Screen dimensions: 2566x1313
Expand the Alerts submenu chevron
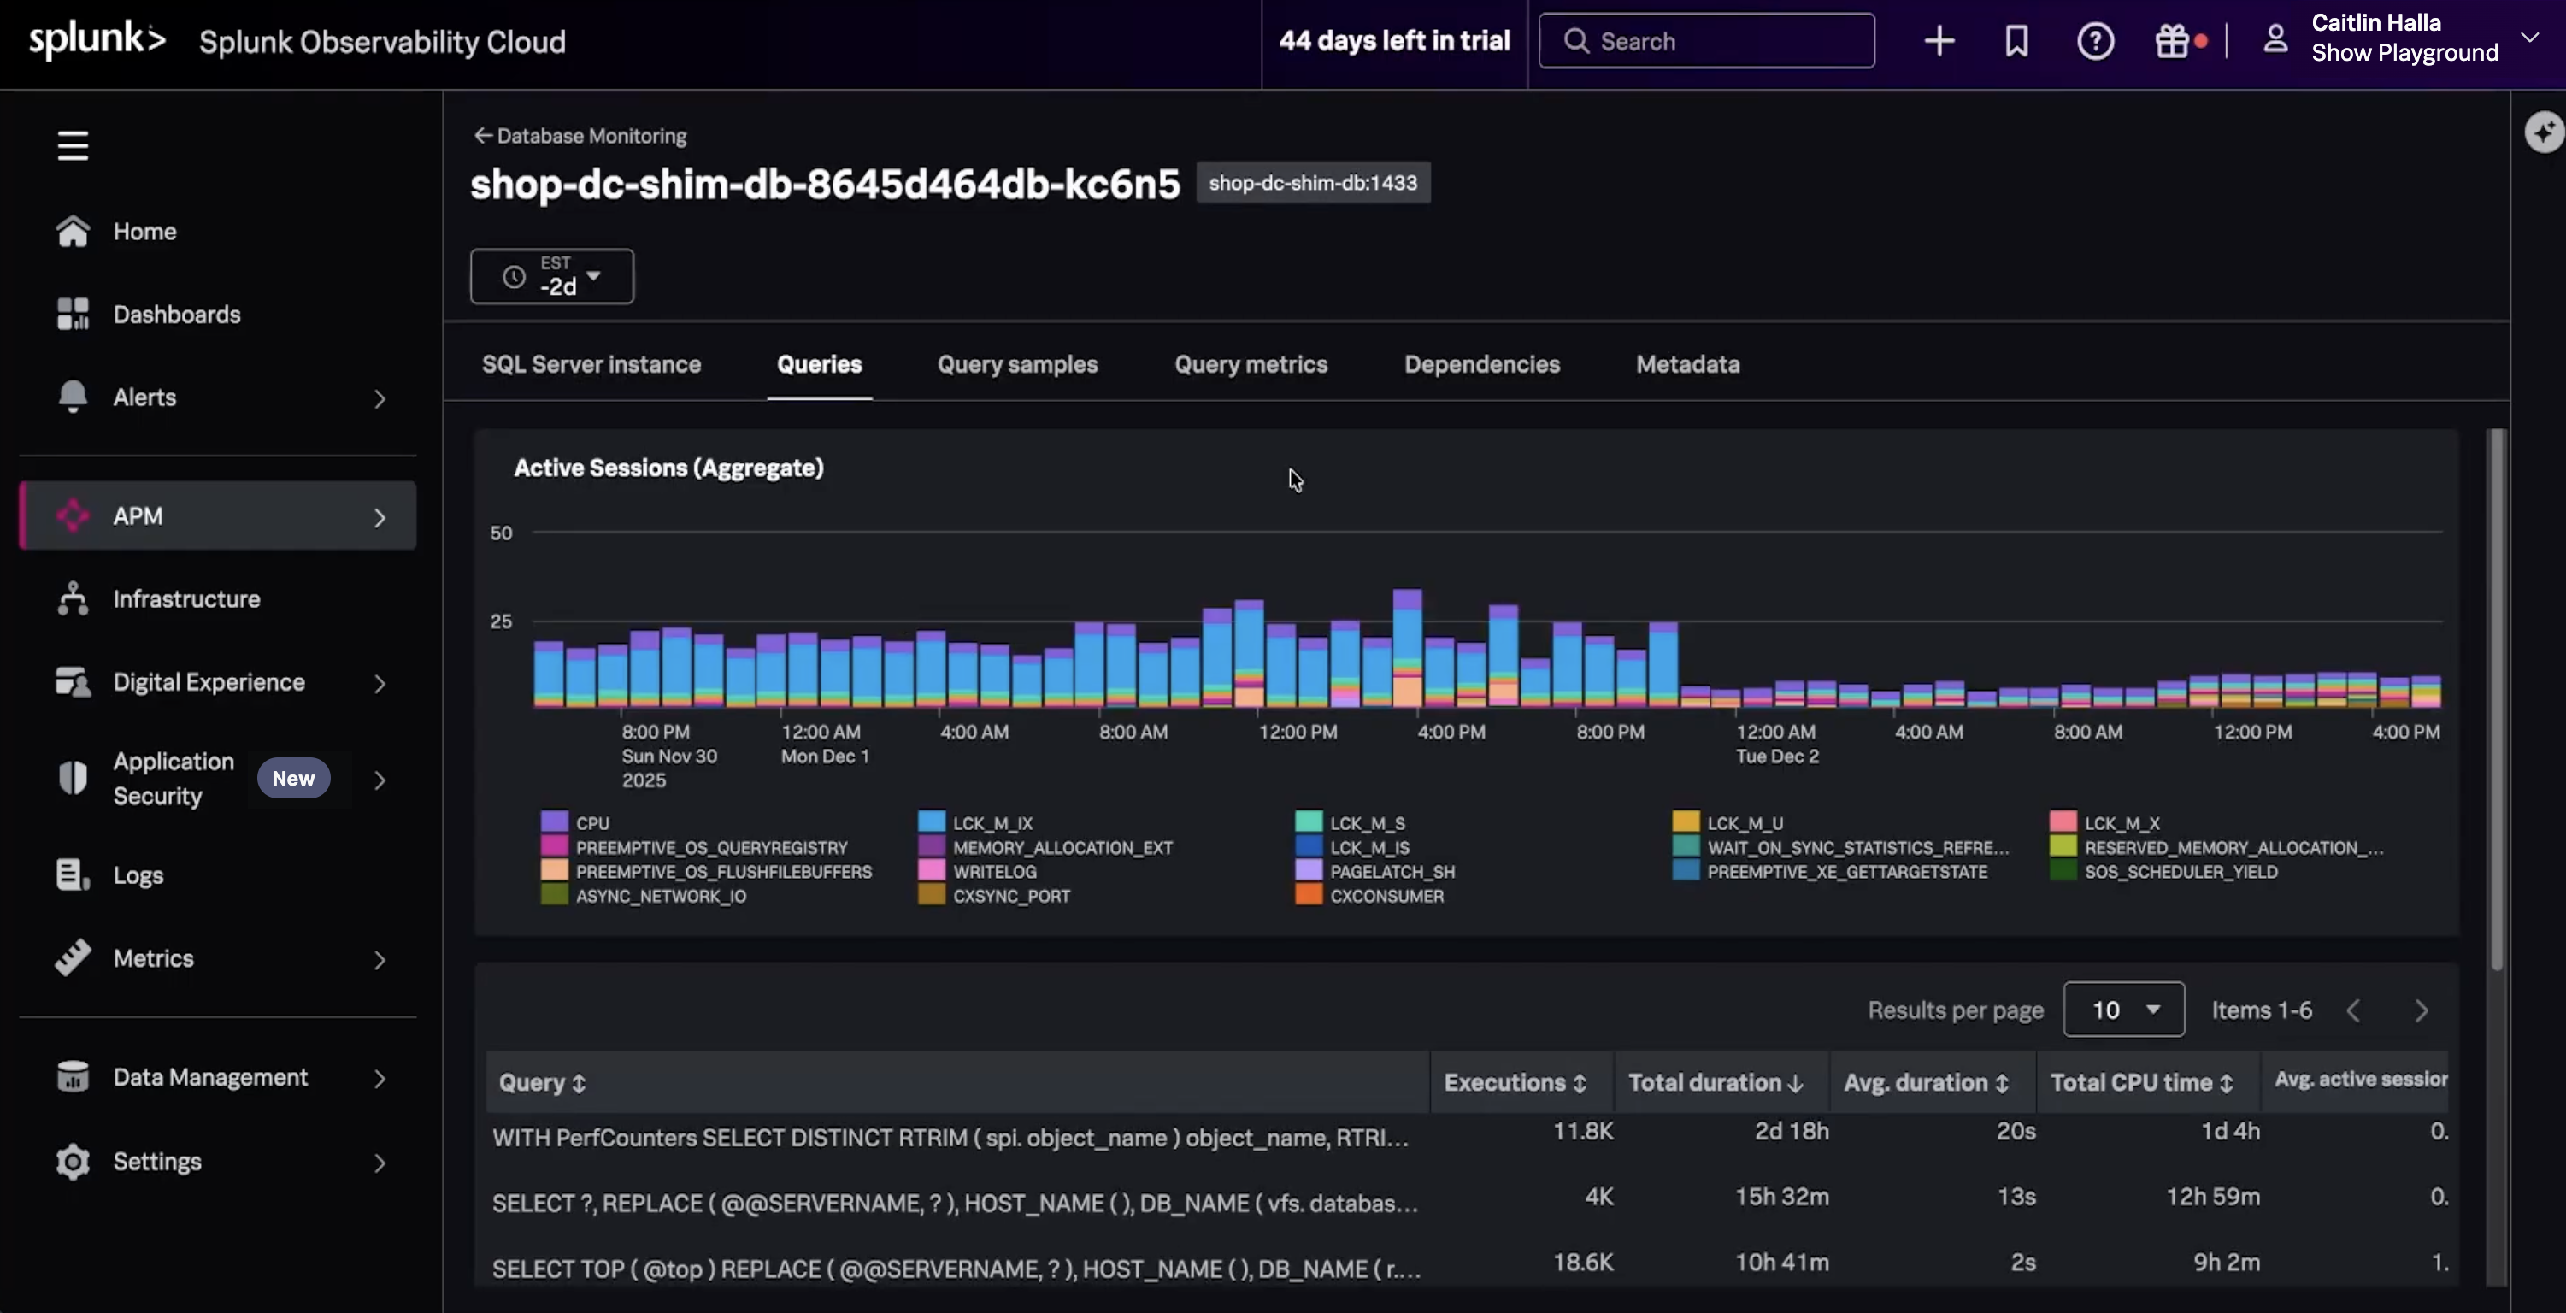click(x=380, y=398)
